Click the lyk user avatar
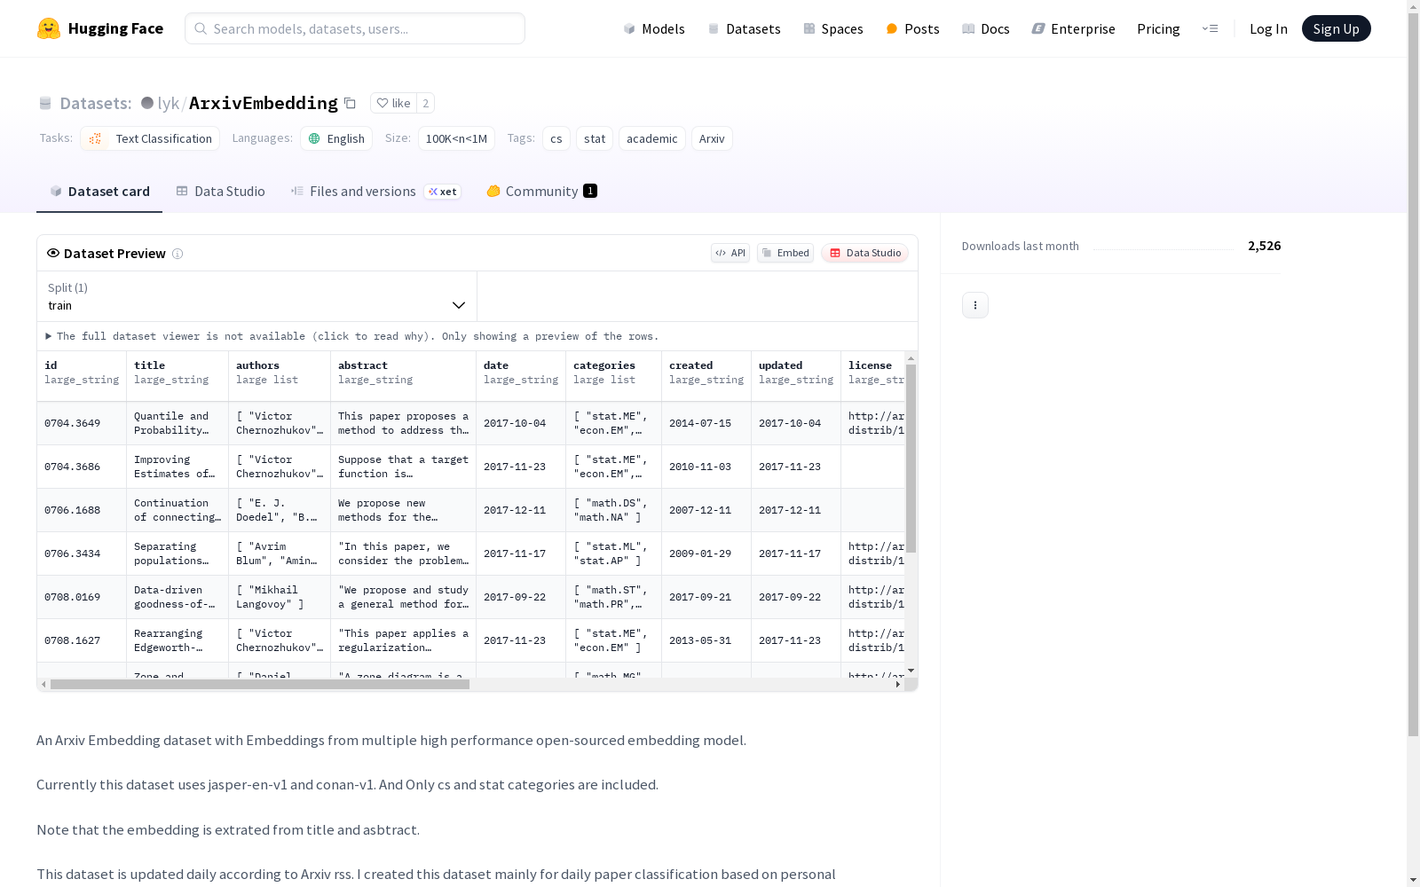The width and height of the screenshot is (1420, 887). pyautogui.click(x=147, y=103)
